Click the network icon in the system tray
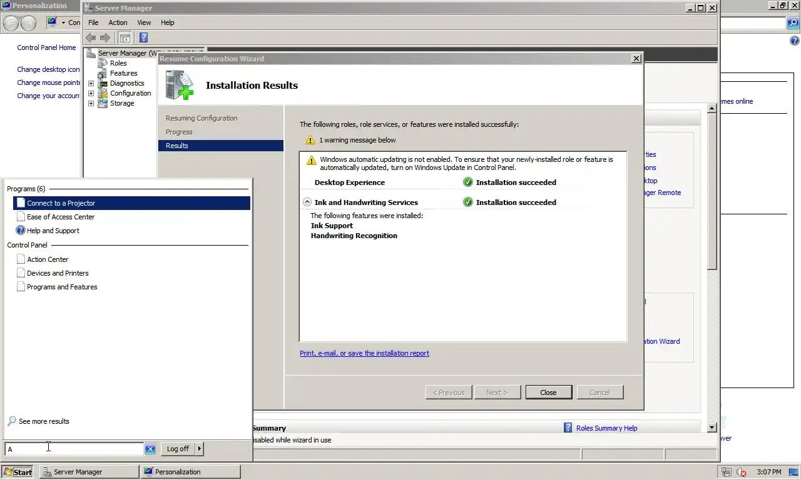The height and width of the screenshot is (480, 801). coord(727,472)
